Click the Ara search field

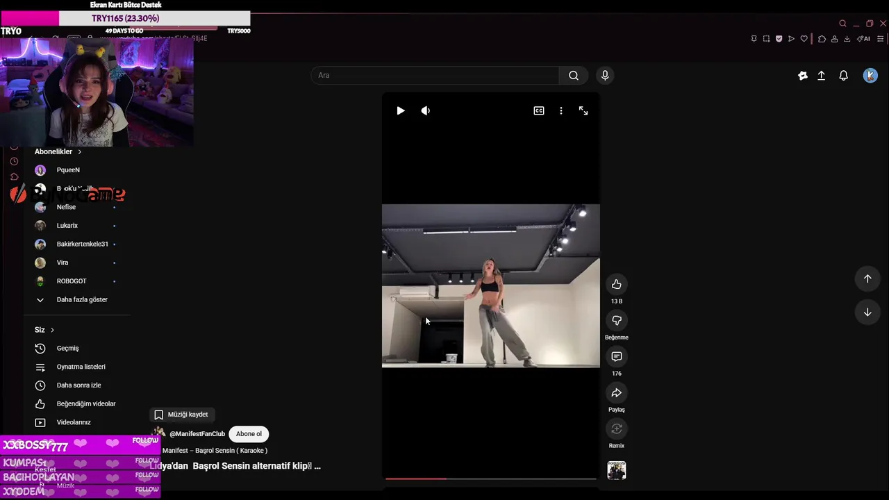[435, 75]
